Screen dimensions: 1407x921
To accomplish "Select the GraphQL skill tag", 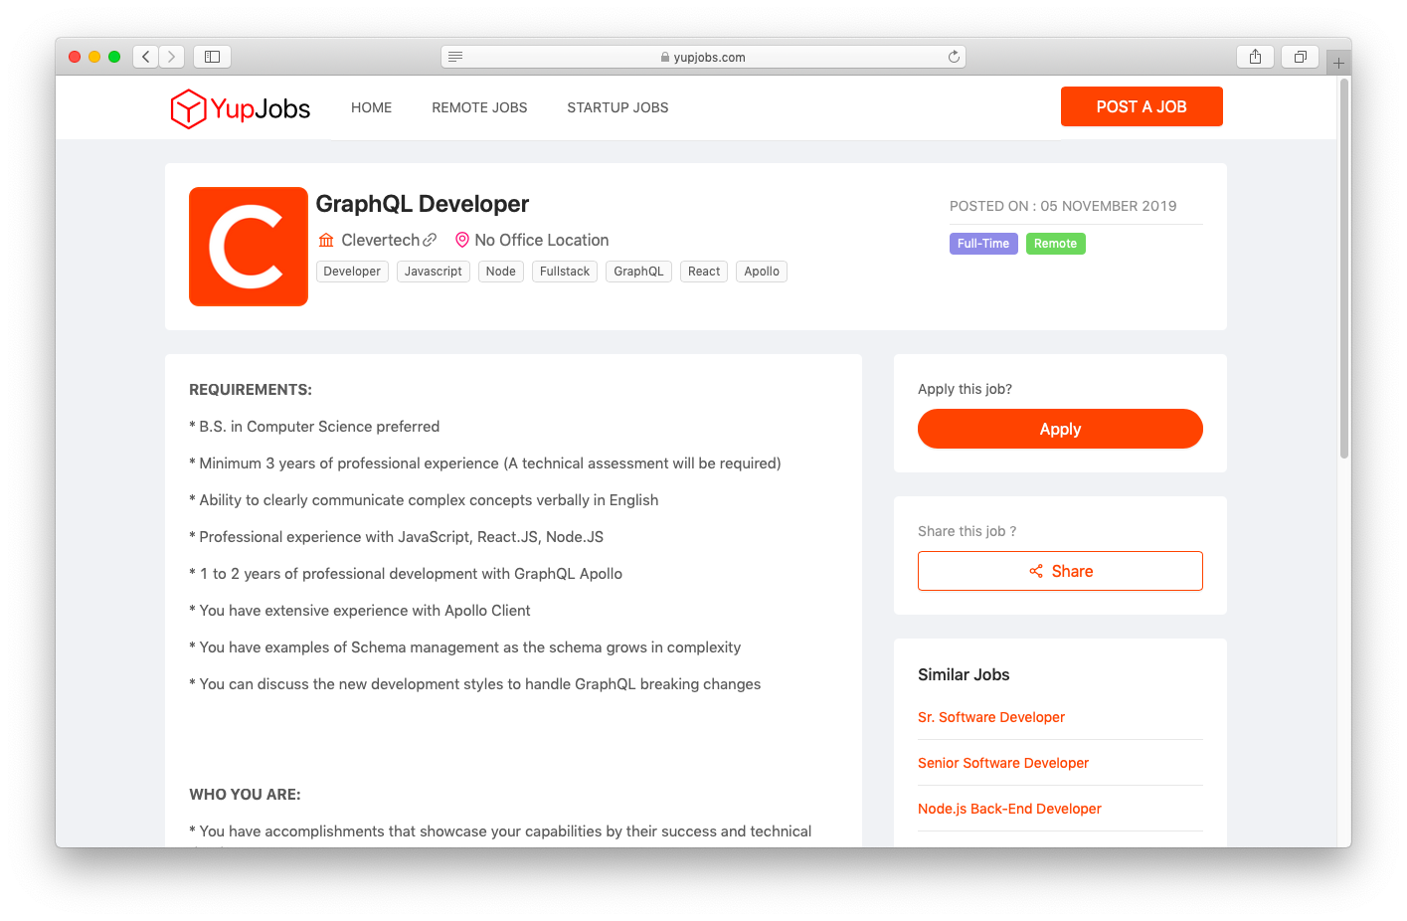I will (638, 271).
